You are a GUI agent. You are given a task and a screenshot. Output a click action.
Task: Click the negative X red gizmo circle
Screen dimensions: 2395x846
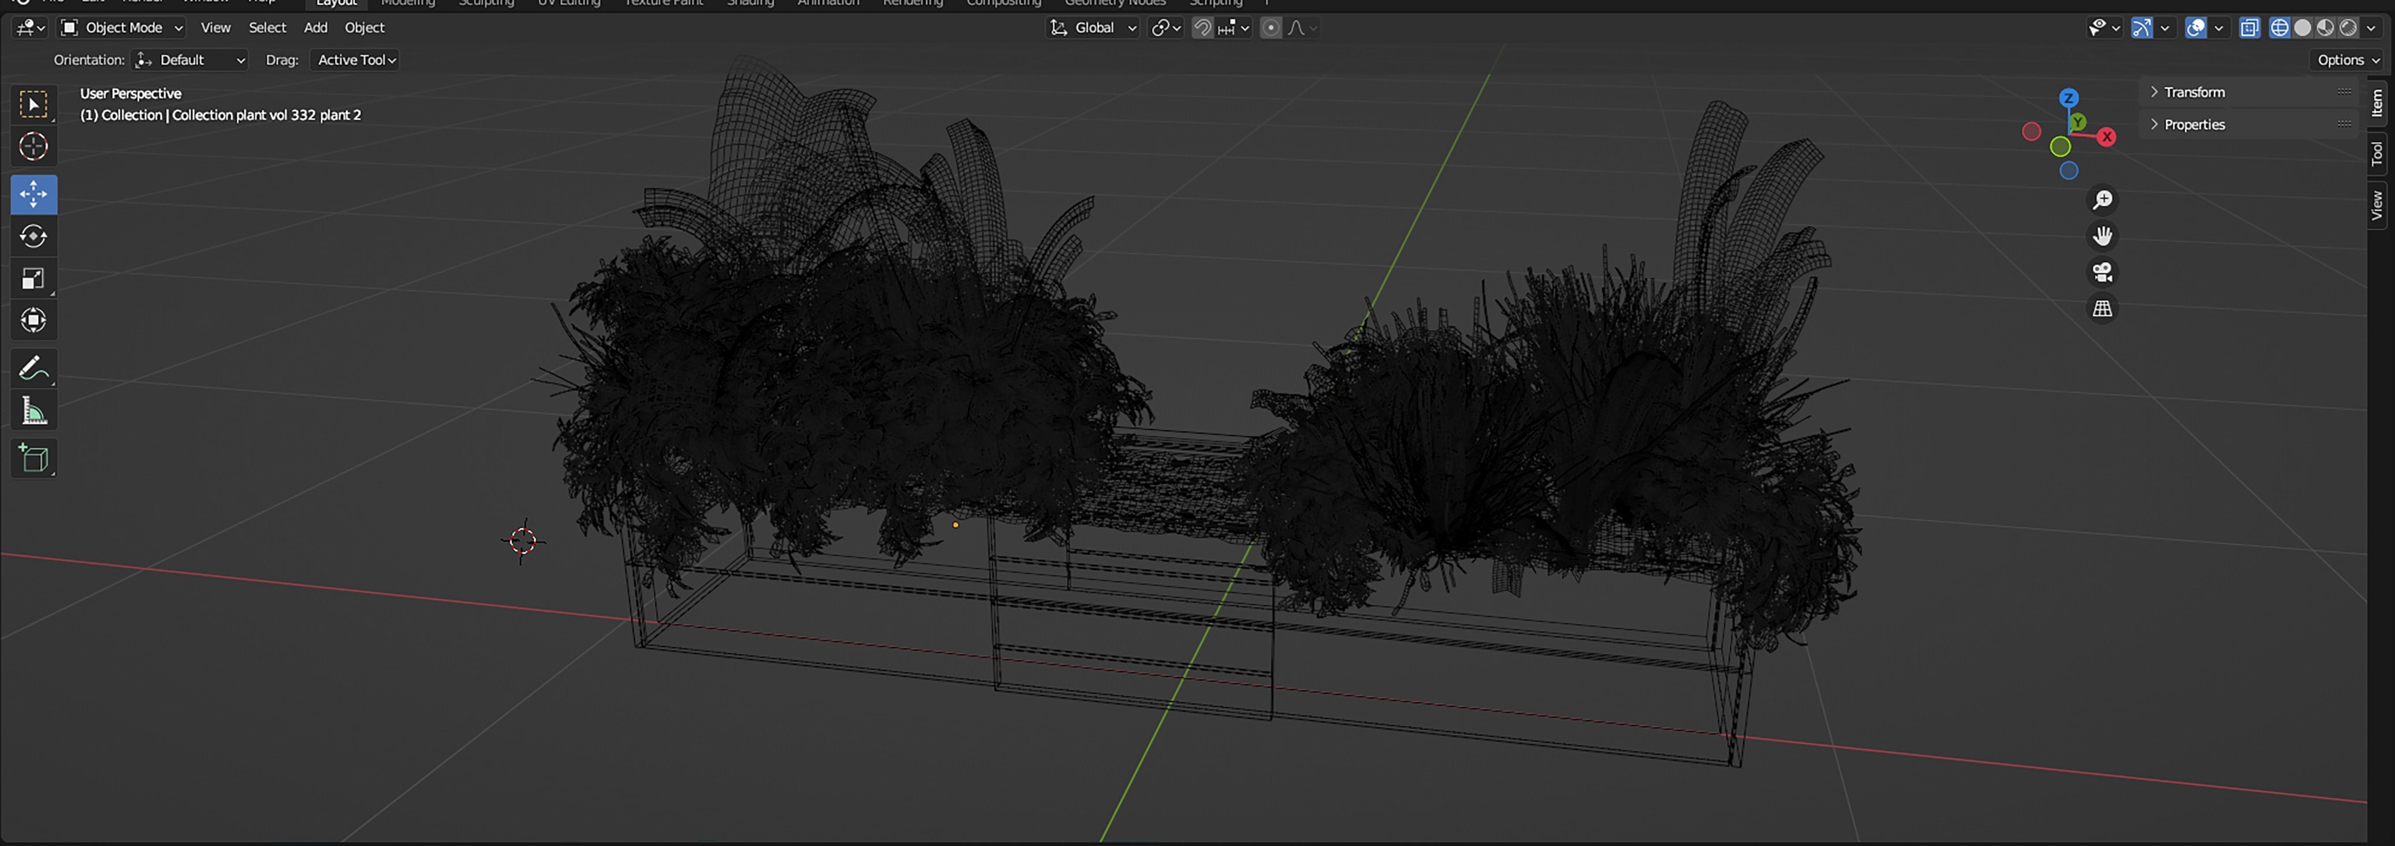(2032, 132)
